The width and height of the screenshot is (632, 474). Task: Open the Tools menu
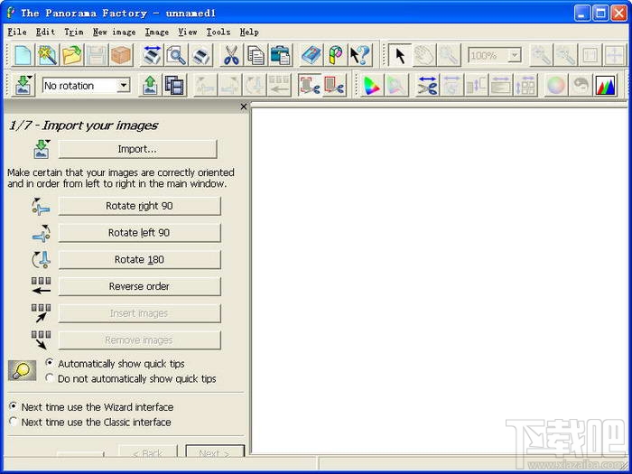[218, 32]
